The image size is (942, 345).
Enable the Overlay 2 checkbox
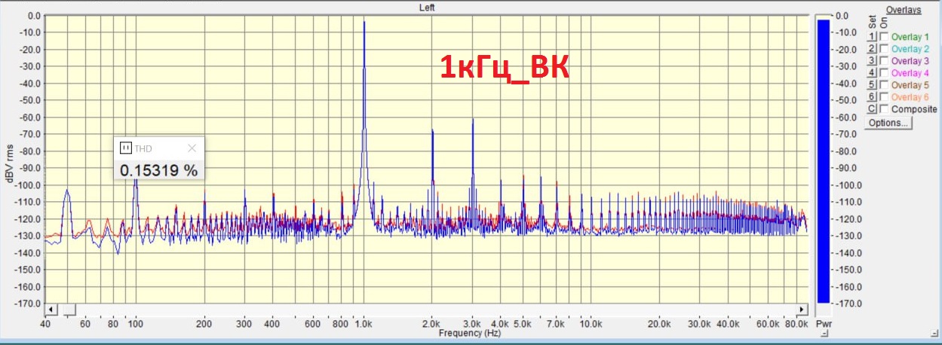pyautogui.click(x=884, y=49)
